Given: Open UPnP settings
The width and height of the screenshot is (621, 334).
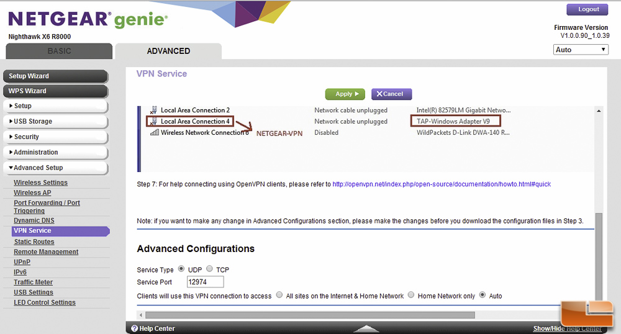Looking at the screenshot, I should click(22, 262).
